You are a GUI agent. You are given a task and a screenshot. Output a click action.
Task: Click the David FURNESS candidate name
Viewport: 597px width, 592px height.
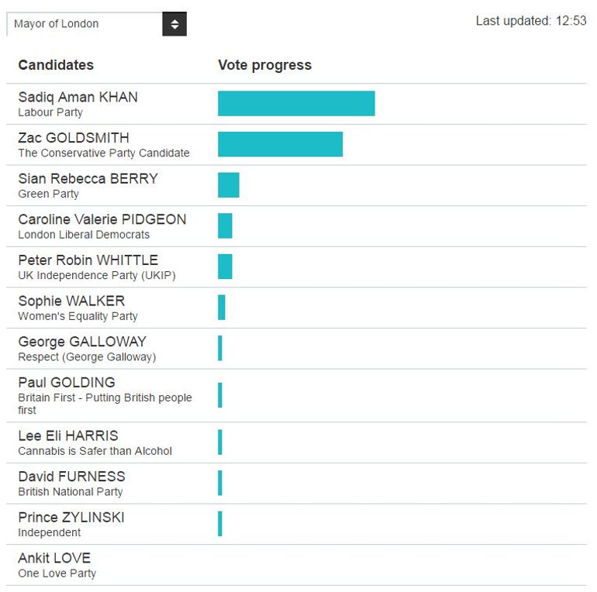pos(71,477)
